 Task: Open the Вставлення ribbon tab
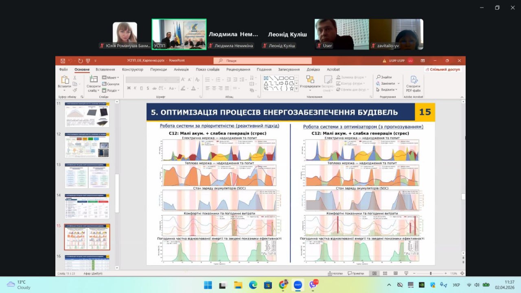point(105,70)
